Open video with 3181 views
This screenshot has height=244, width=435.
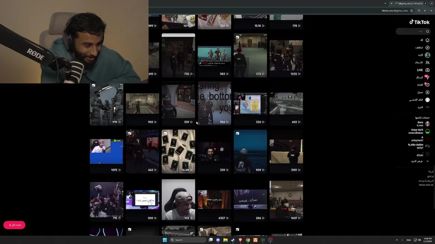click(286, 151)
